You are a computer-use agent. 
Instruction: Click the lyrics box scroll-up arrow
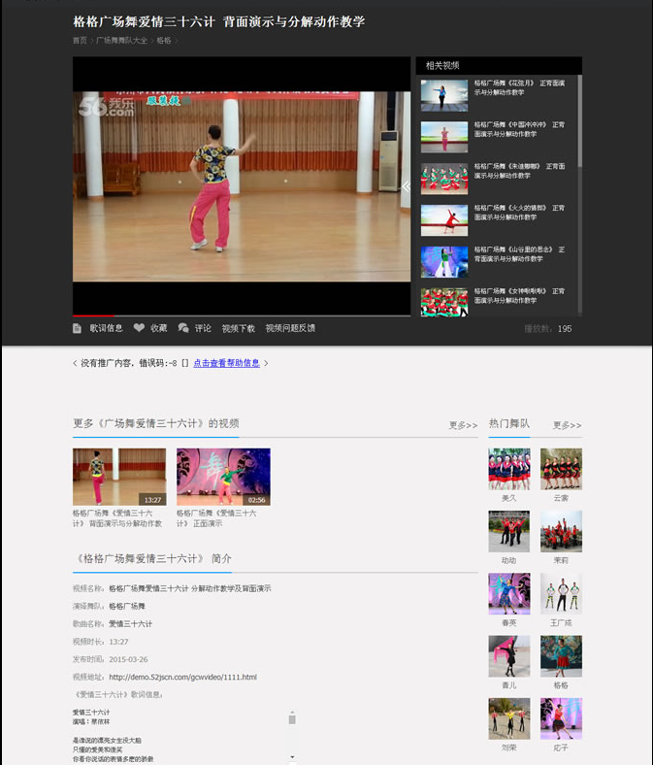pyautogui.click(x=292, y=713)
